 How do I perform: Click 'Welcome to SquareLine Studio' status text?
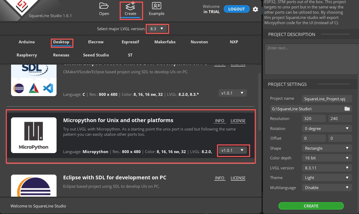pos(38,206)
